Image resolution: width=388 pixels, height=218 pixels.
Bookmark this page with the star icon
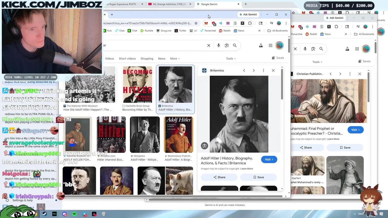196,23
